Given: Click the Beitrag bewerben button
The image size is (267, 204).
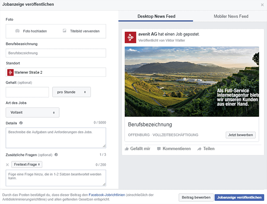Looking at the screenshot, I should coord(196,197).
